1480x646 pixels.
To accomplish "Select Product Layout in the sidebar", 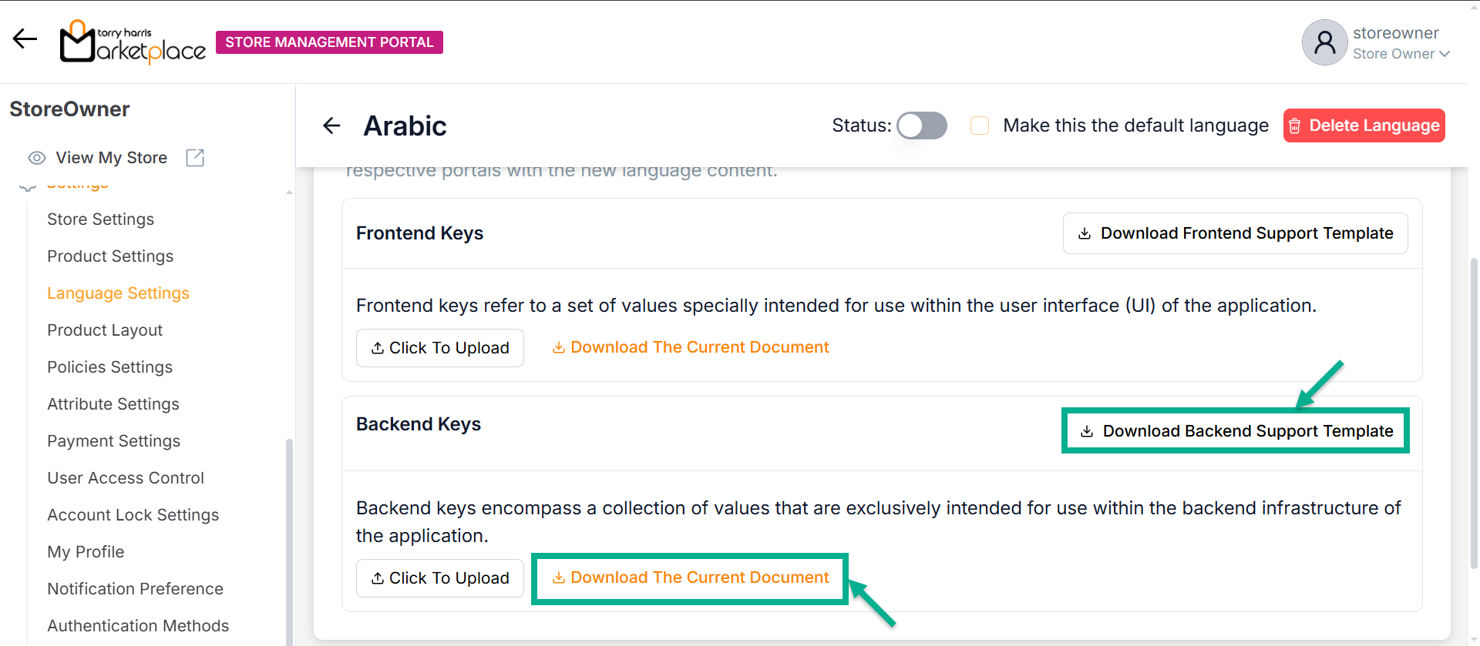I will coord(105,330).
